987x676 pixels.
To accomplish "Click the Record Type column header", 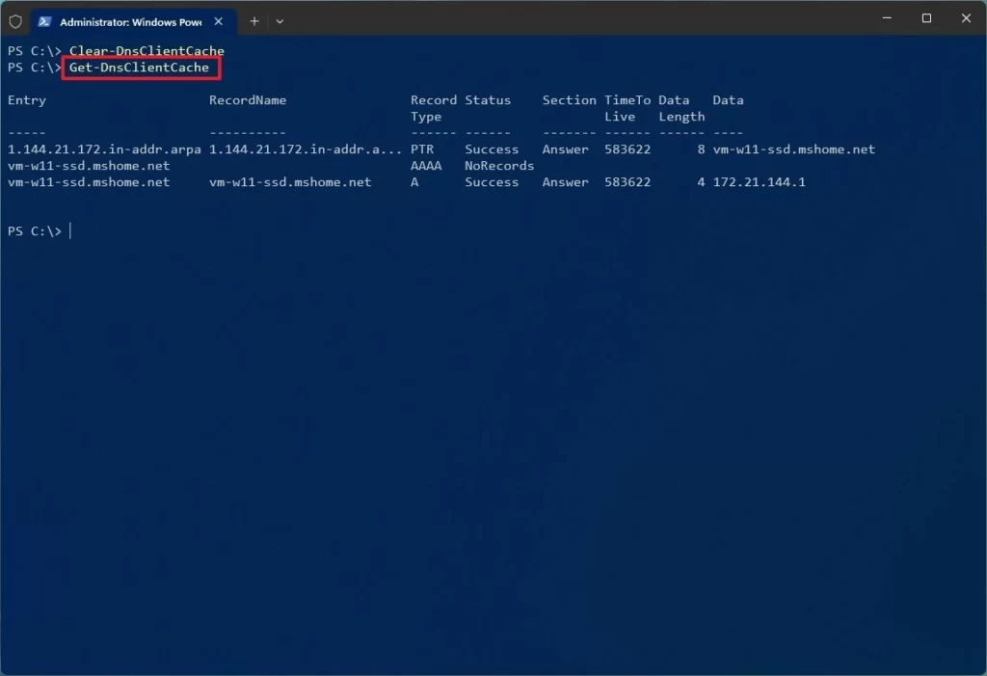I will (x=434, y=108).
